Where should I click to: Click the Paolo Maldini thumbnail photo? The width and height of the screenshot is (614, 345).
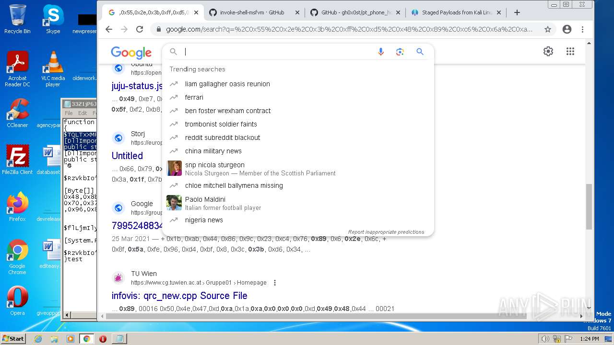(x=174, y=203)
